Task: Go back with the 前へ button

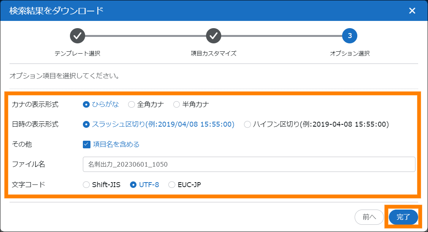Action: 369,217
